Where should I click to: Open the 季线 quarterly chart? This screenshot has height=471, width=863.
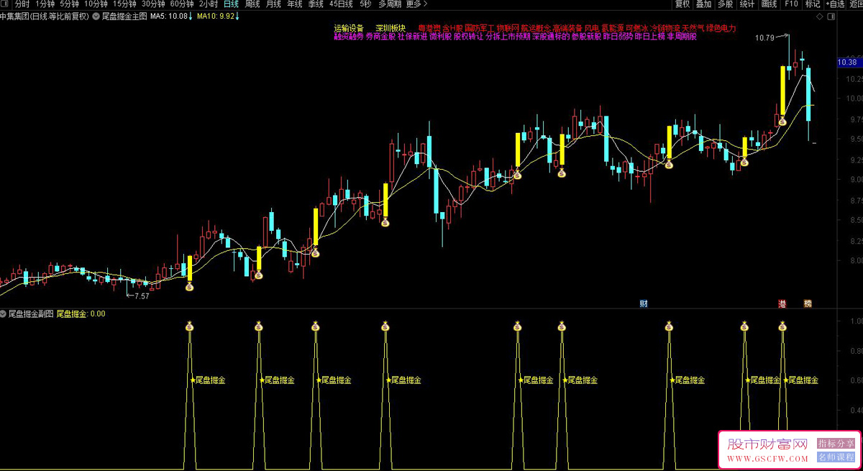[x=316, y=4]
